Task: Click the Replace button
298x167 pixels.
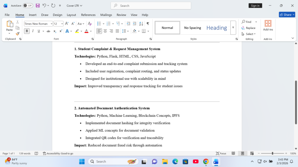Action: coord(248,28)
